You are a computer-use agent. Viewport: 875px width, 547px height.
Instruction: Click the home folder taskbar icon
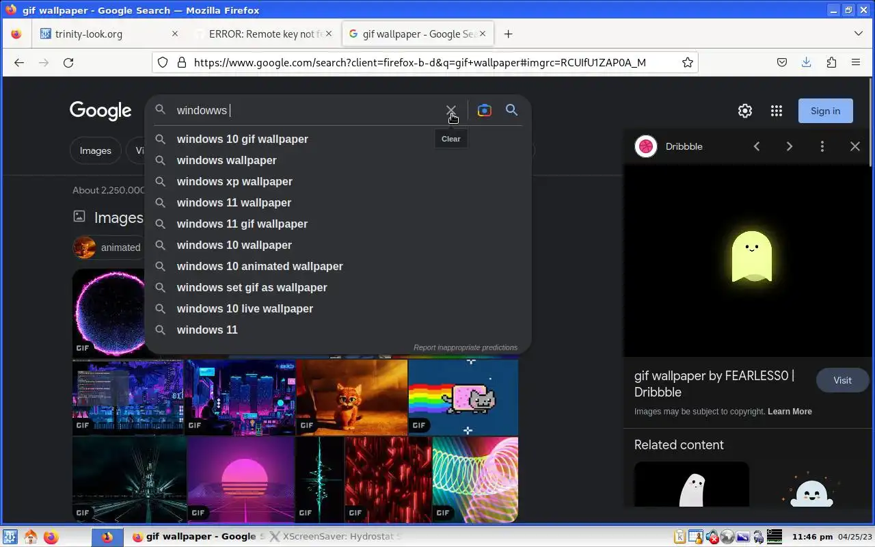(30, 537)
